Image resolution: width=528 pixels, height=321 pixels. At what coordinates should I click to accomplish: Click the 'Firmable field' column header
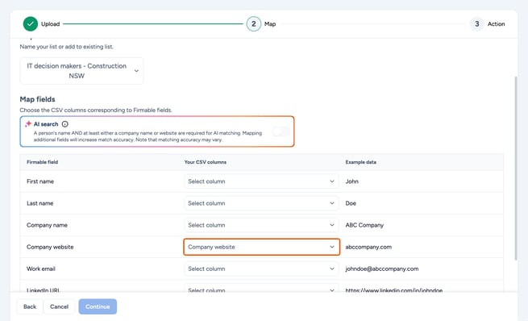(43, 162)
